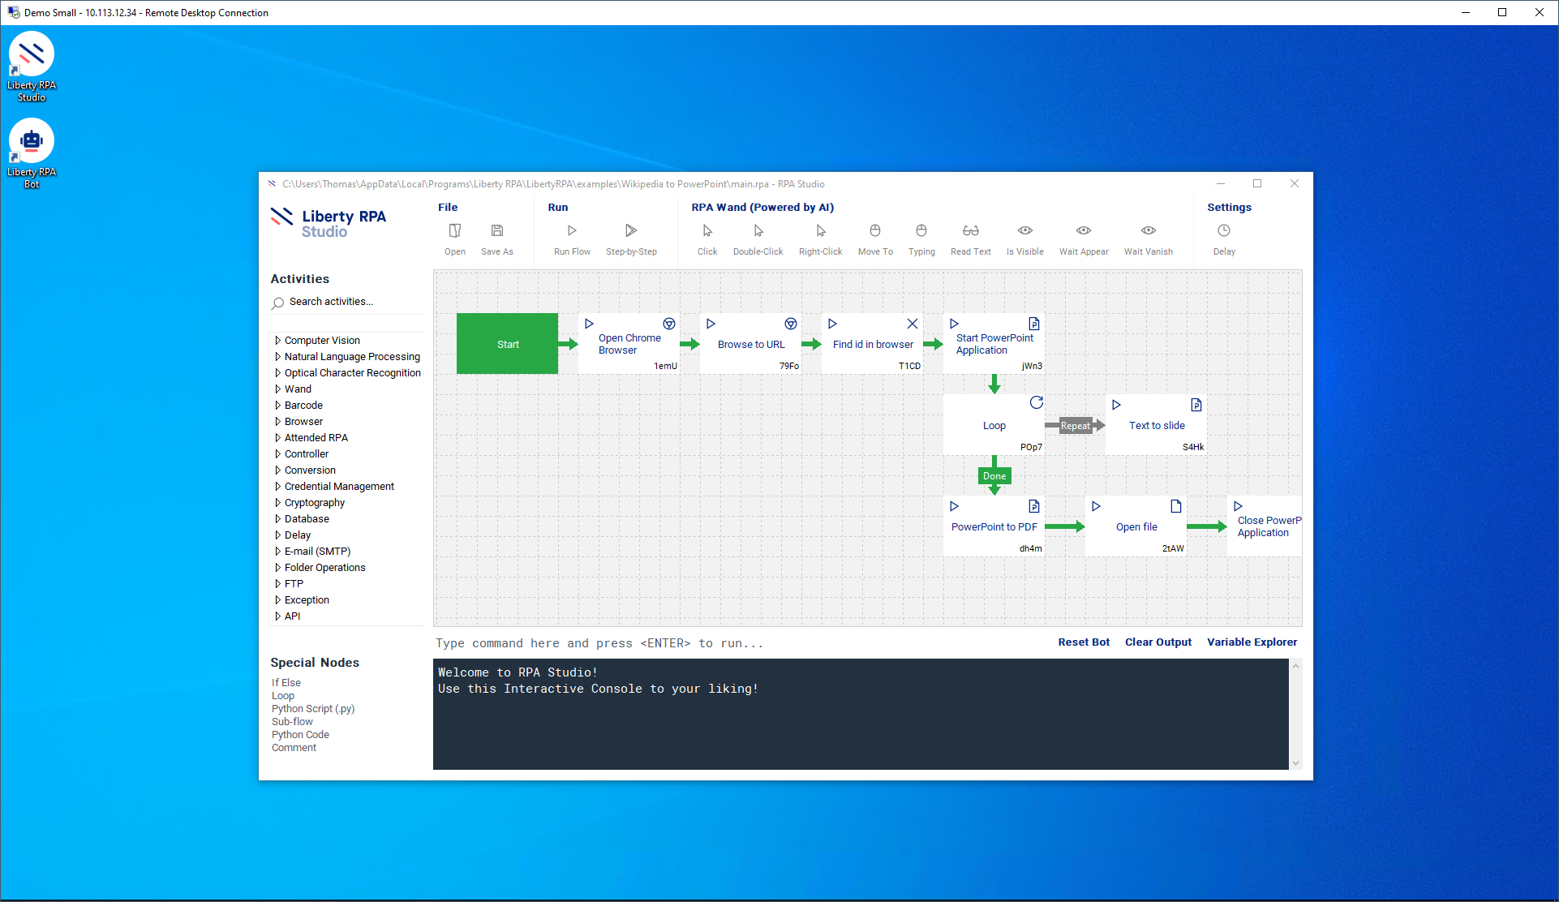The height and width of the screenshot is (902, 1559).
Task: Open a file with the Open icon
Action: [455, 231]
